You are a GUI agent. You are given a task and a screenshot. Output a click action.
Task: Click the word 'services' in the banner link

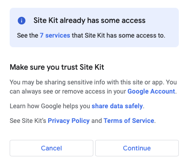click(58, 35)
